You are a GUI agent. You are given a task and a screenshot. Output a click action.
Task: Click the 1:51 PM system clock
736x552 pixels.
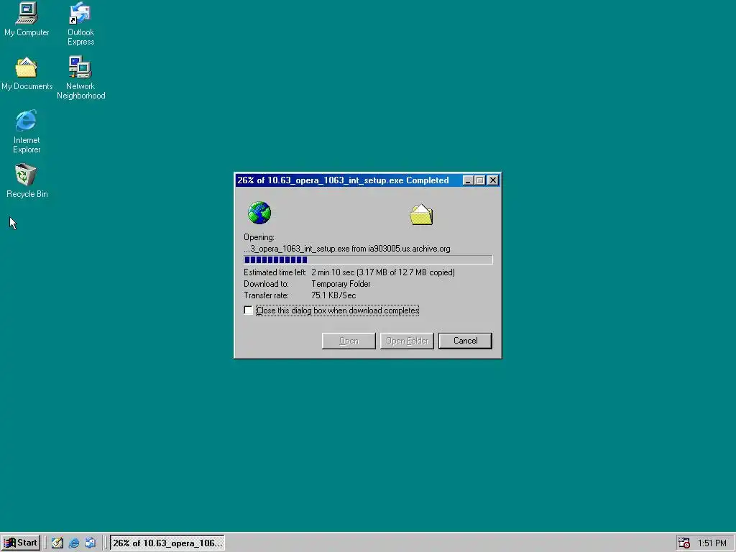click(x=712, y=543)
